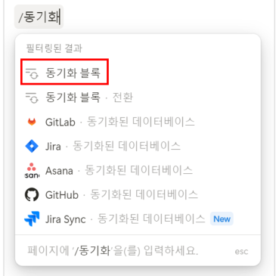Click the synced block icon in first result
Viewport: 276px width, 276px height.
point(32,73)
